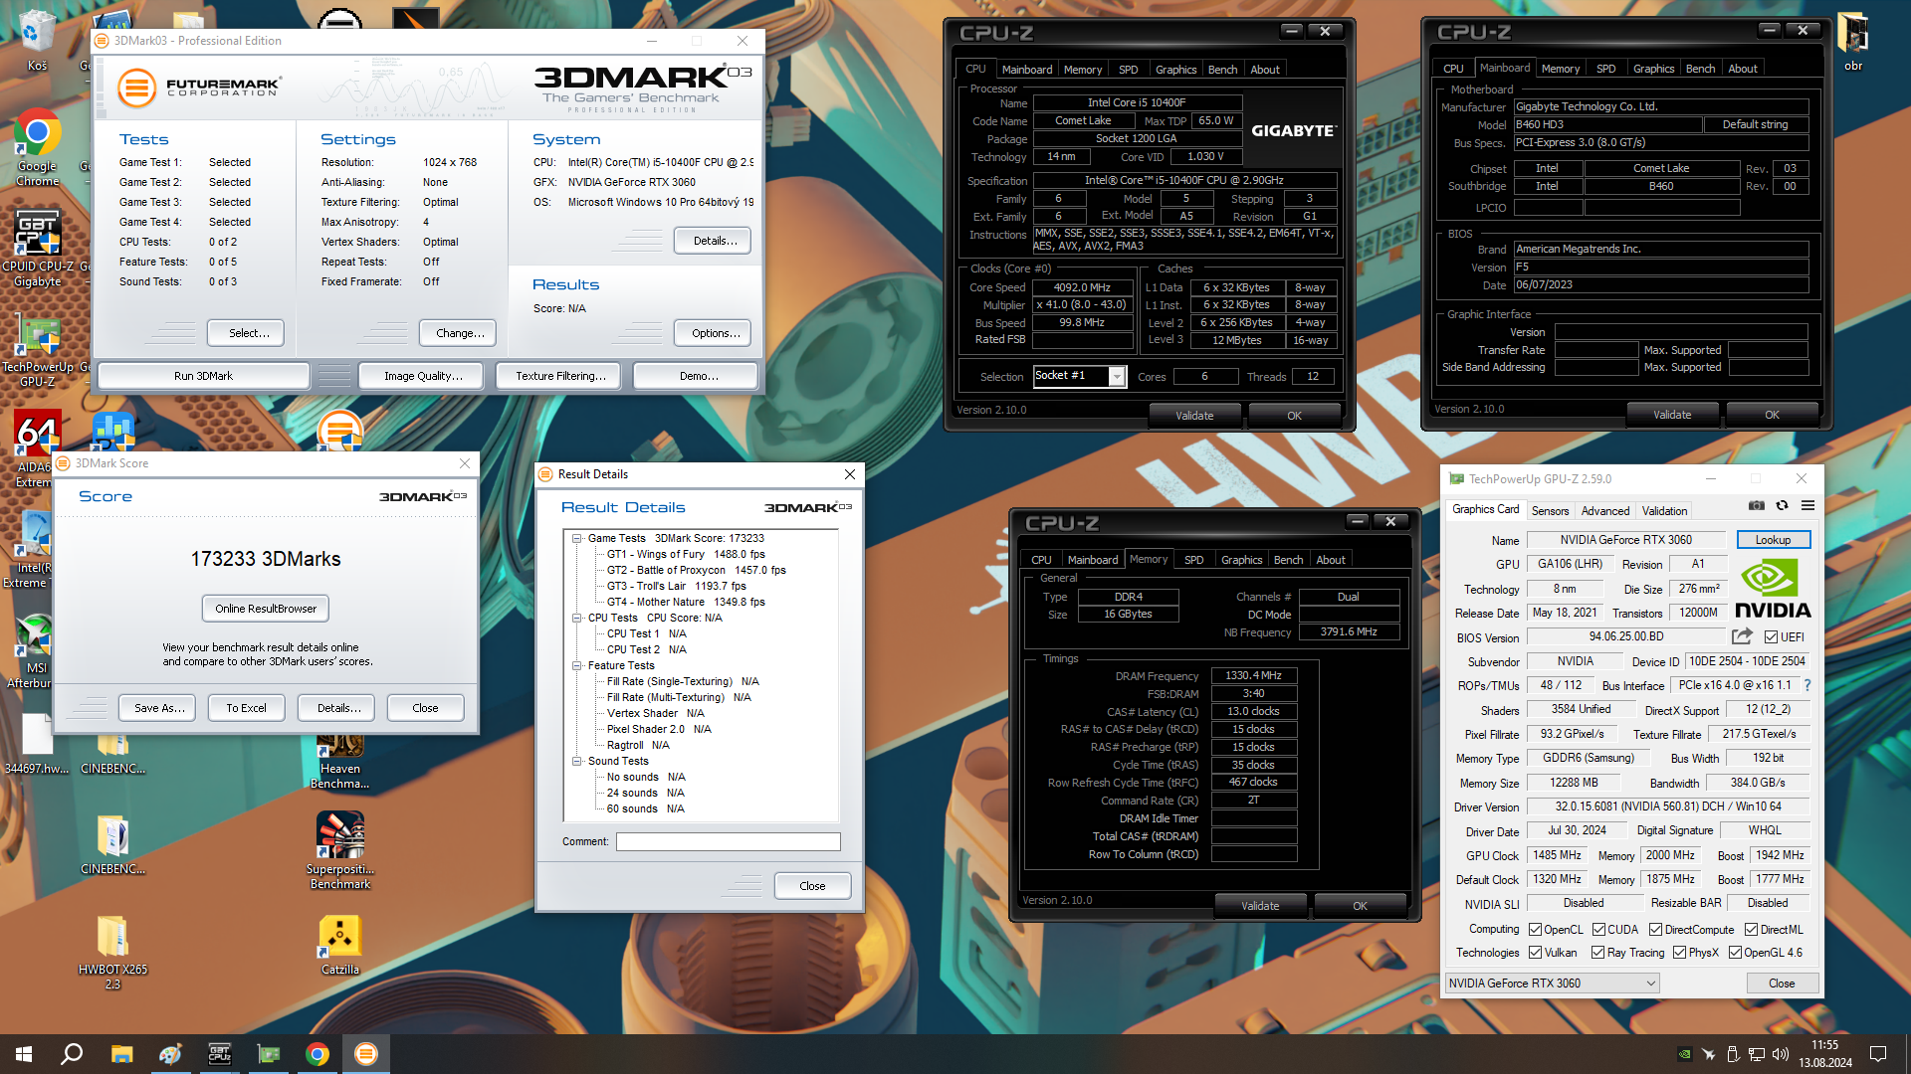Image resolution: width=1911 pixels, height=1074 pixels.
Task: Toggle UEFI checkbox in GPU-Z
Action: click(x=1771, y=637)
